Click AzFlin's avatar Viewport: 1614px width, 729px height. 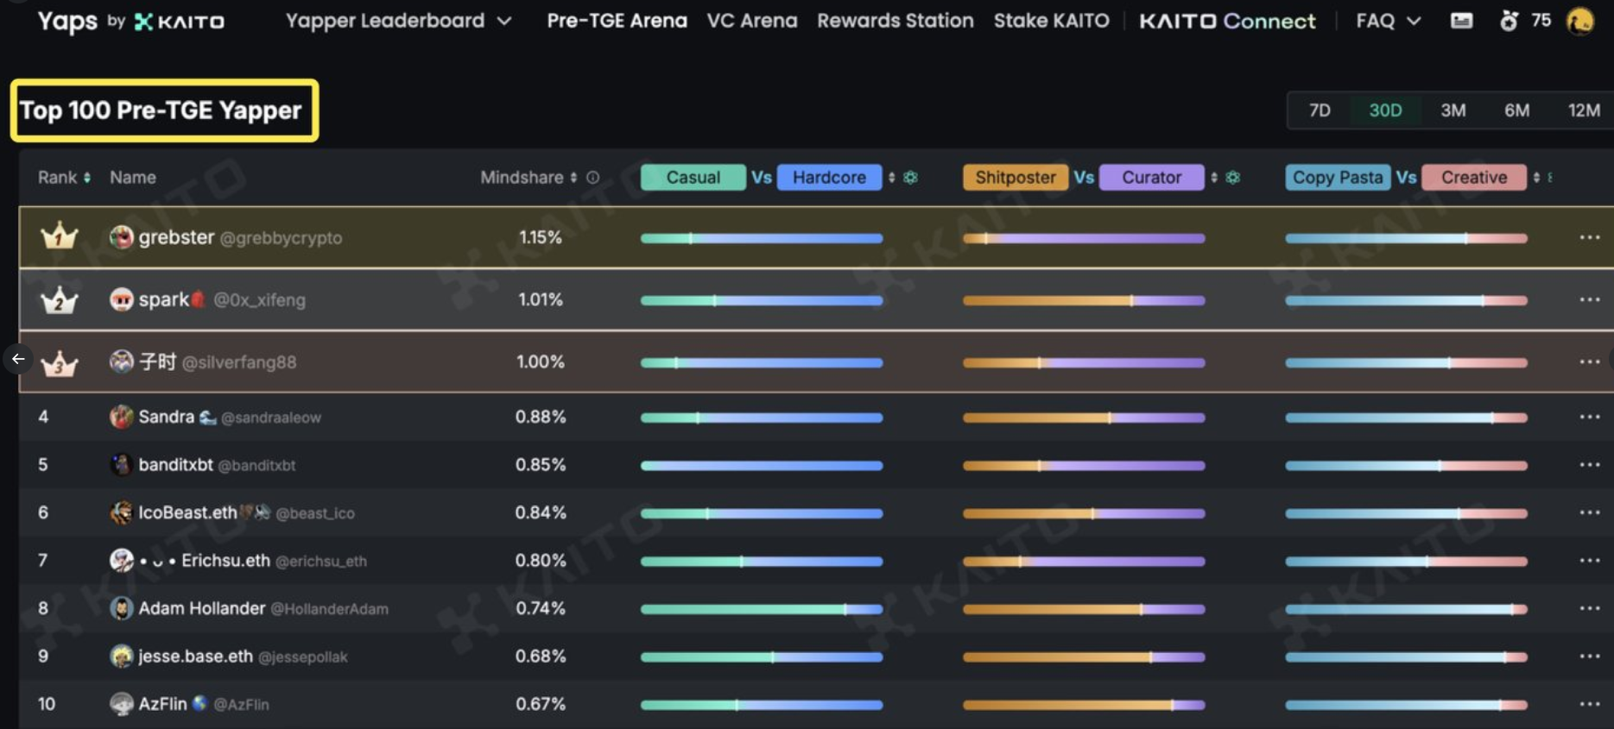(122, 704)
